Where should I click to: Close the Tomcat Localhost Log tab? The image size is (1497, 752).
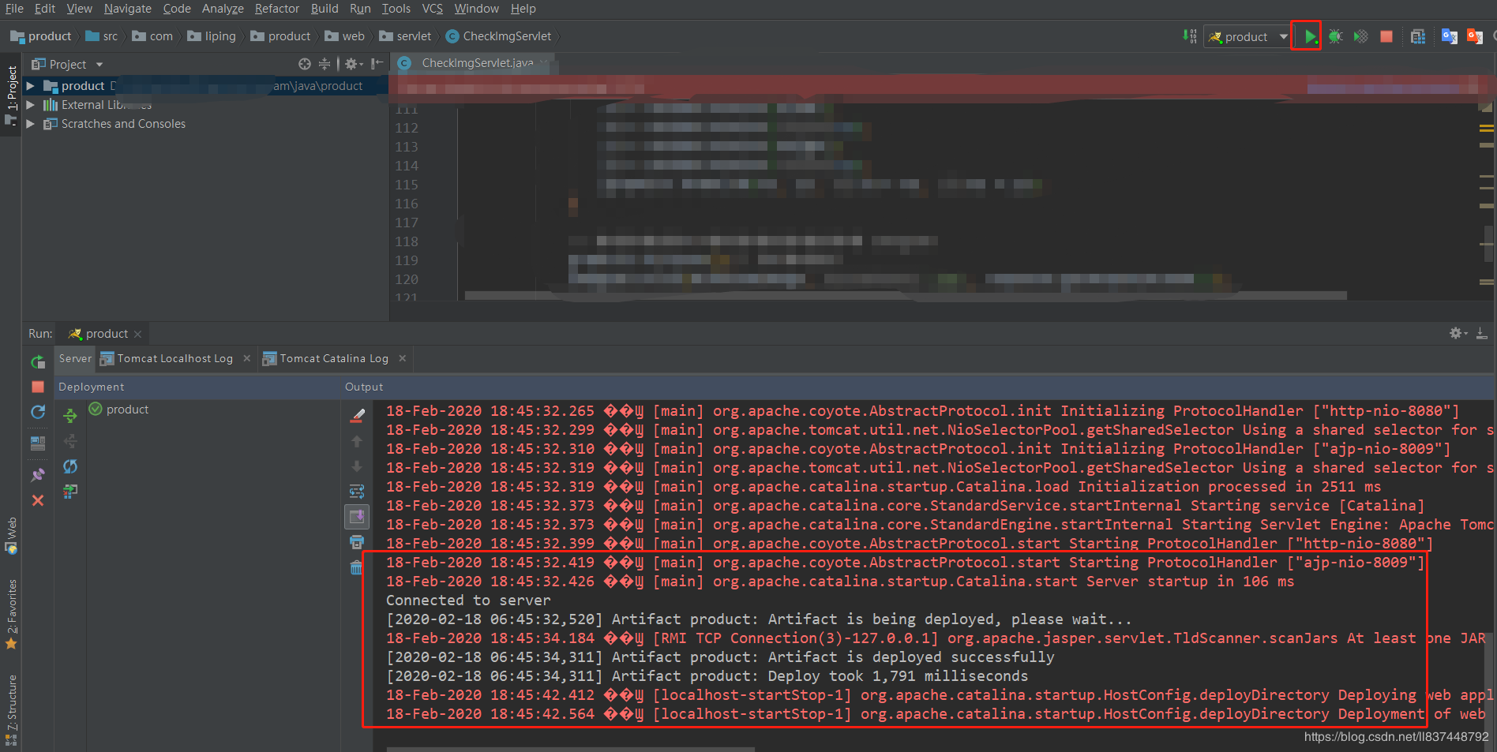tap(247, 358)
